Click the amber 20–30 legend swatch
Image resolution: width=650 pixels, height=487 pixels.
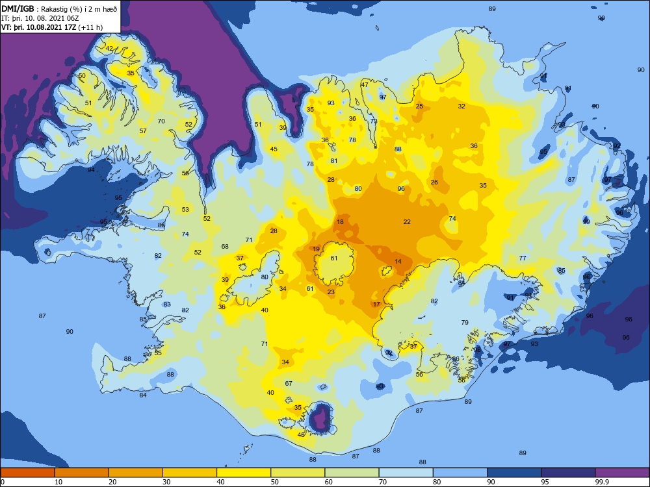click(136, 473)
